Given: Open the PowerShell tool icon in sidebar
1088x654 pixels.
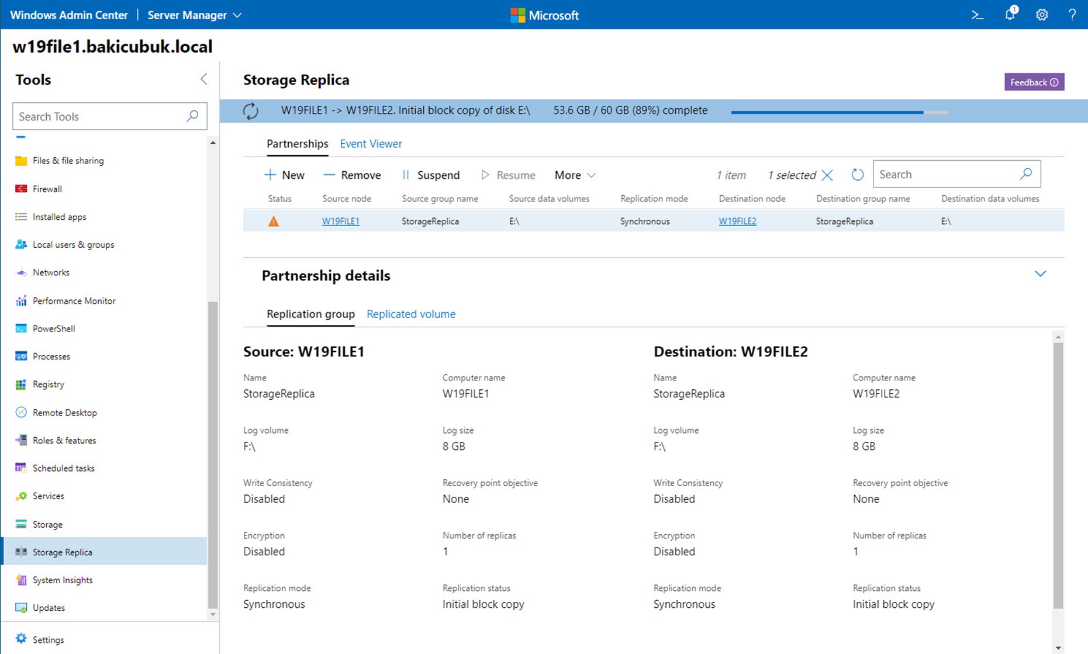Looking at the screenshot, I should (21, 328).
